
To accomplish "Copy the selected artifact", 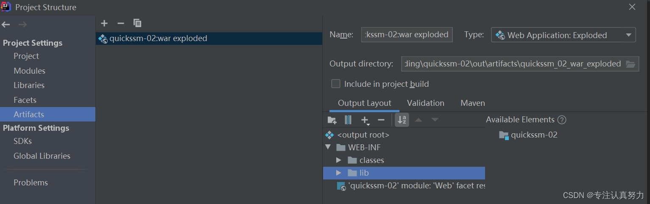I will tap(137, 23).
